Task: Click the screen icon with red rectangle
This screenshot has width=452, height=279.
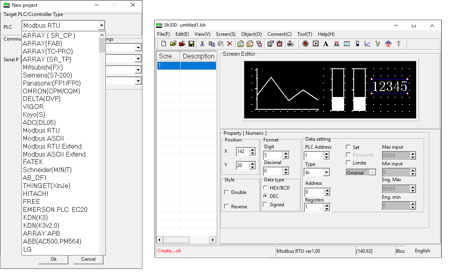Action: [x=250, y=44]
